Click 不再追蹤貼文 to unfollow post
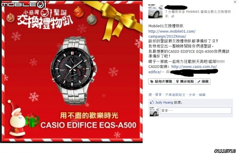 [175, 95]
